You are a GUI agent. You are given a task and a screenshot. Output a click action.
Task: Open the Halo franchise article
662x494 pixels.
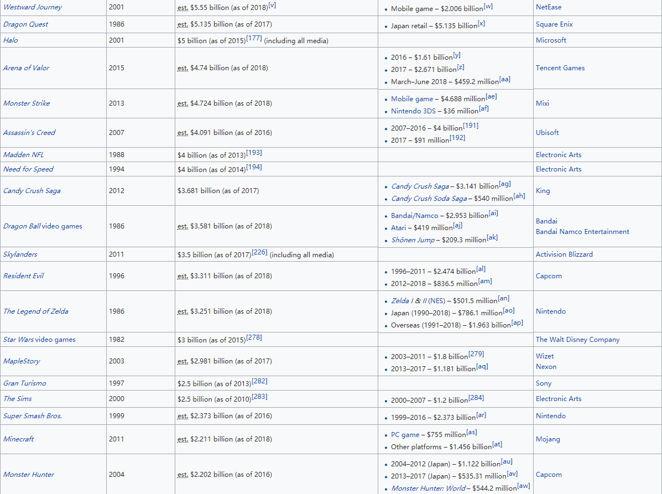coord(11,40)
